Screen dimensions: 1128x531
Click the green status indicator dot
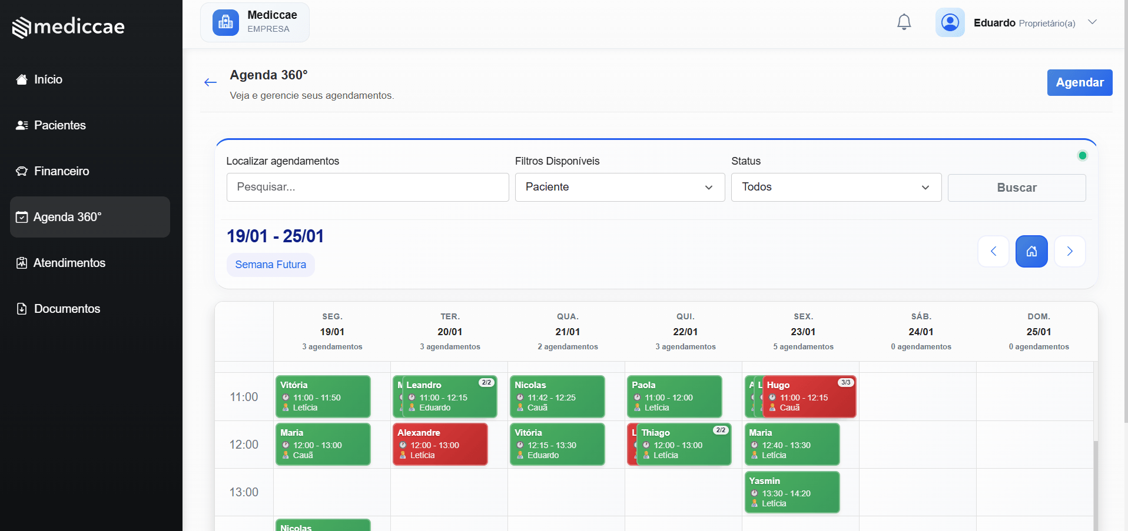pos(1082,156)
